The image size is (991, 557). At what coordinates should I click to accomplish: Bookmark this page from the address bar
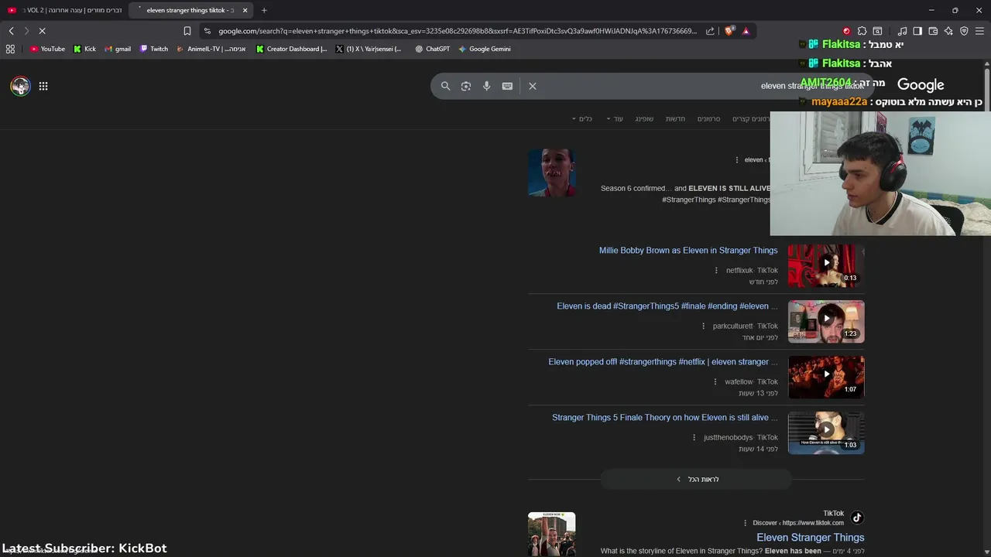[187, 31]
